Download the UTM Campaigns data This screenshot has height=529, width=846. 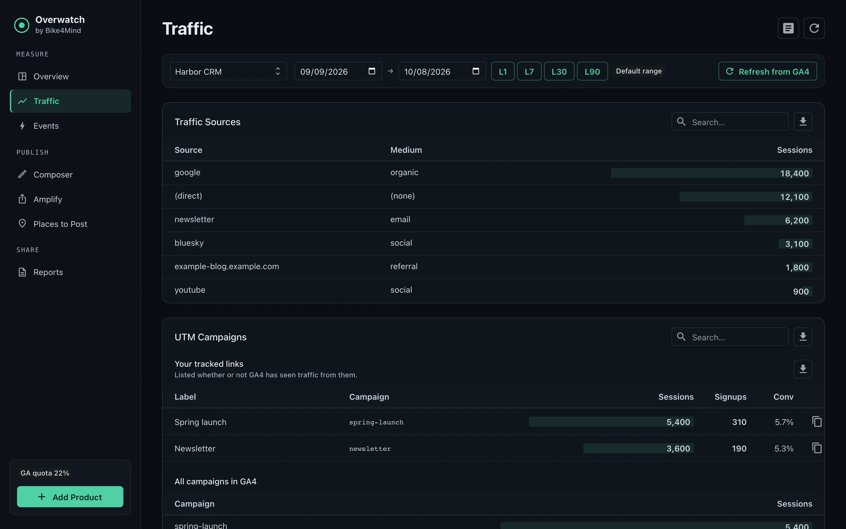[x=803, y=337]
